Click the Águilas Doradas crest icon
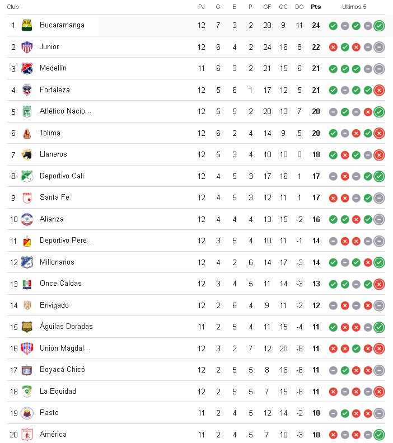The image size is (393, 443). (x=27, y=327)
